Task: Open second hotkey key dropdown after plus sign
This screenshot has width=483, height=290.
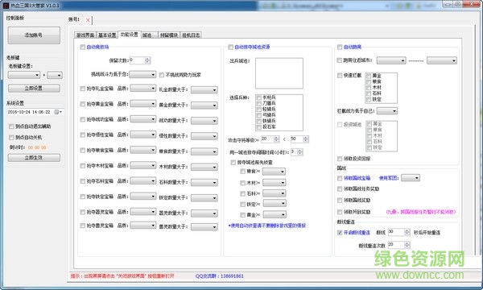Action: pos(55,75)
